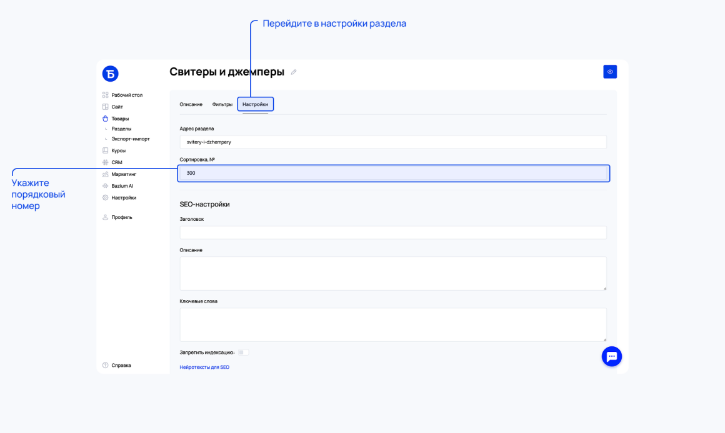Open Профиль menu label

pos(122,217)
